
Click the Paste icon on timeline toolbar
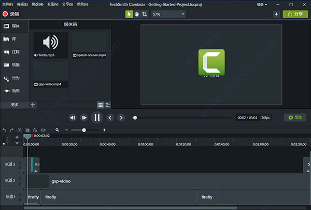[35, 130]
